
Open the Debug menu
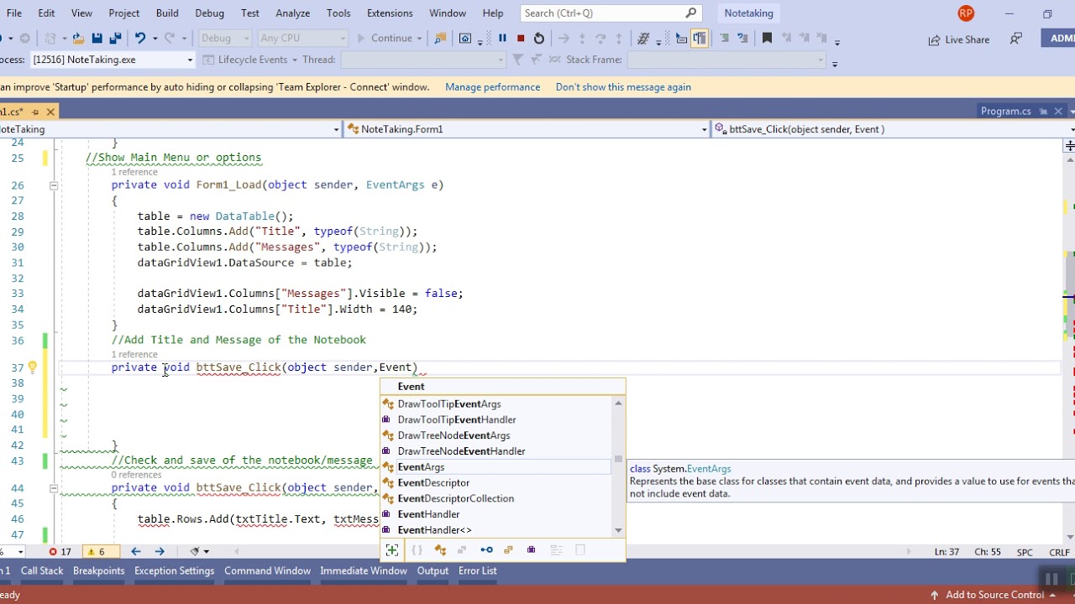209,13
